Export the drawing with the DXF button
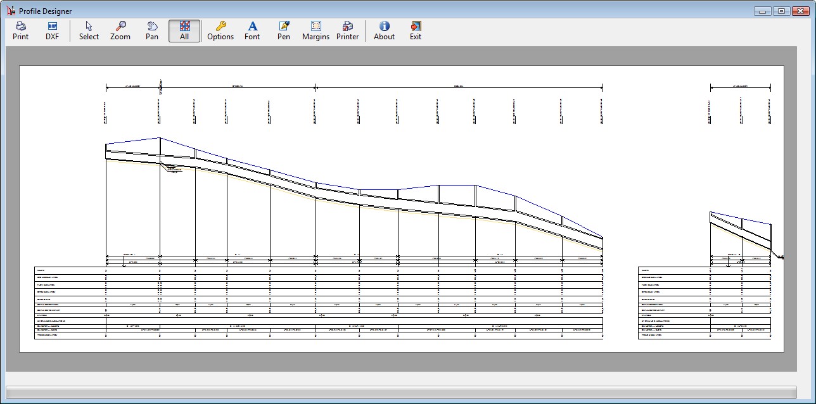The height and width of the screenshot is (404, 816). (52, 30)
